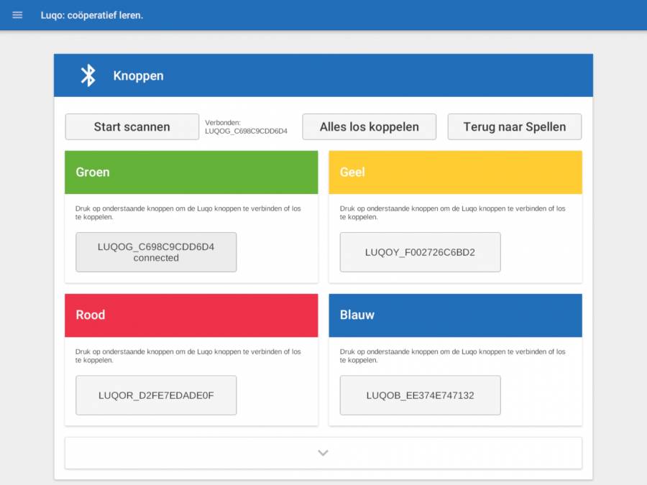The height and width of the screenshot is (485, 647).
Task: Click the green Groen card header
Action: coord(191,172)
